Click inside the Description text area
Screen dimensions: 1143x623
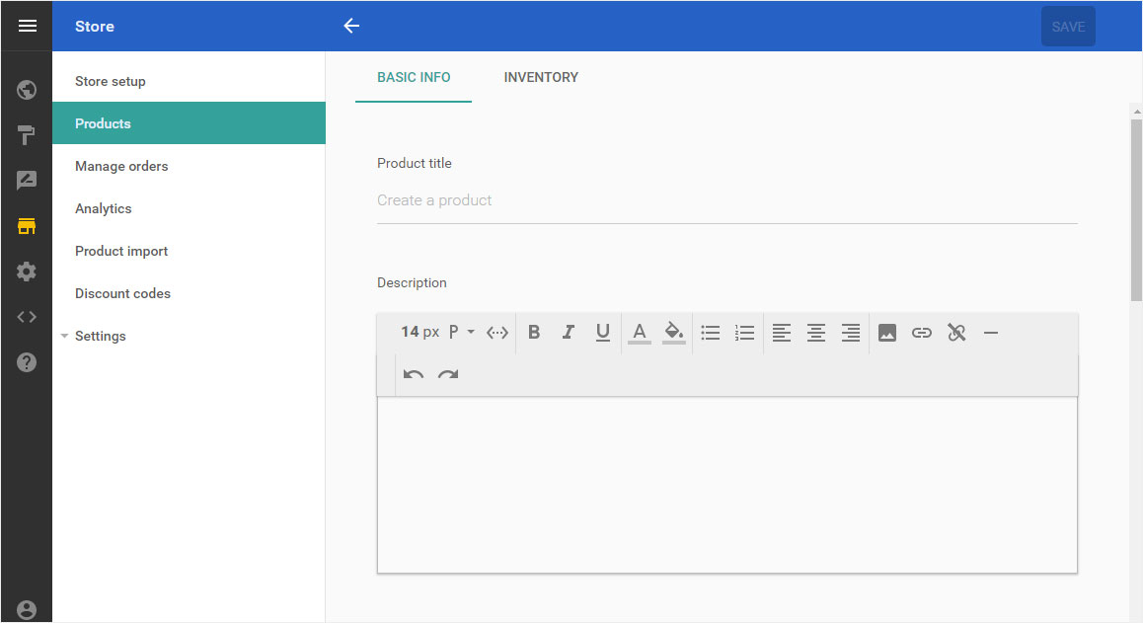[x=726, y=485]
